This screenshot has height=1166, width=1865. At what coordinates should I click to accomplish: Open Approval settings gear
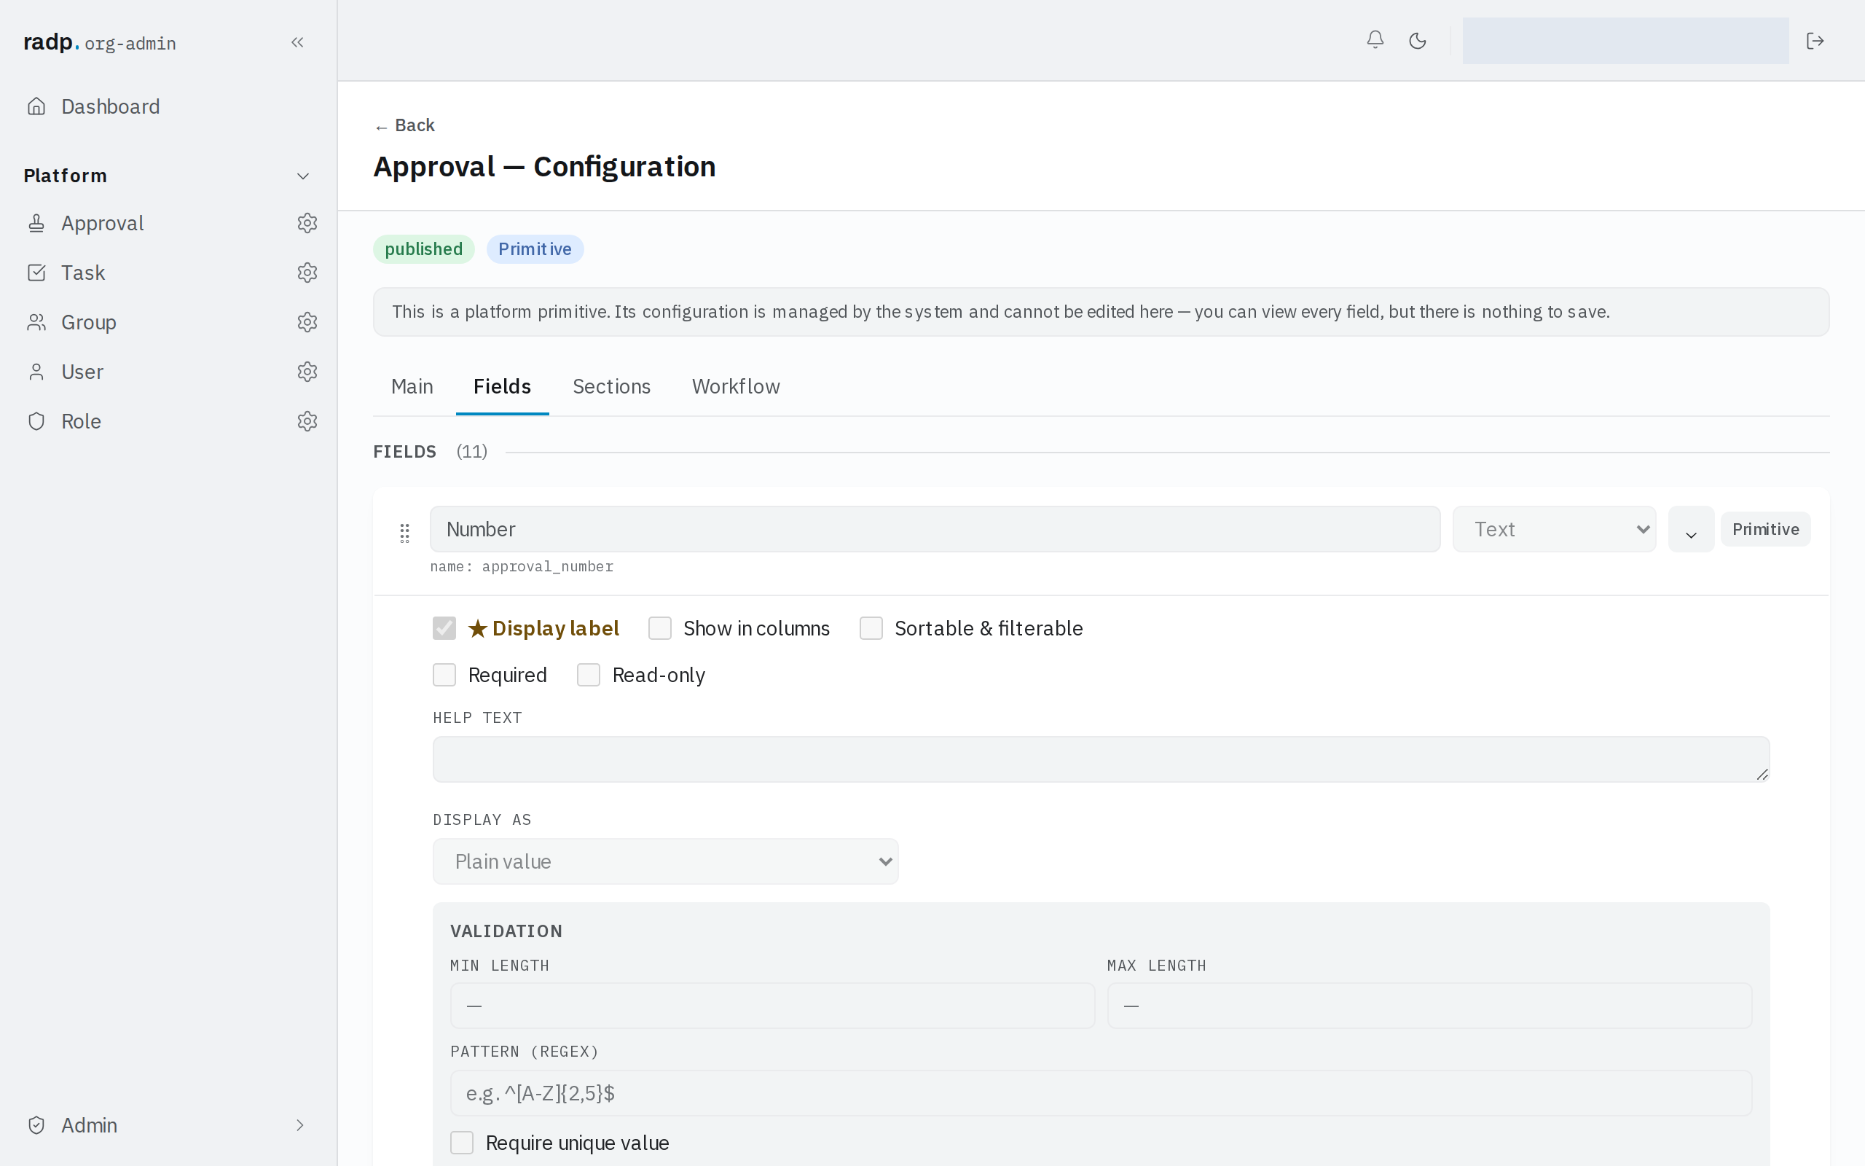pos(307,223)
